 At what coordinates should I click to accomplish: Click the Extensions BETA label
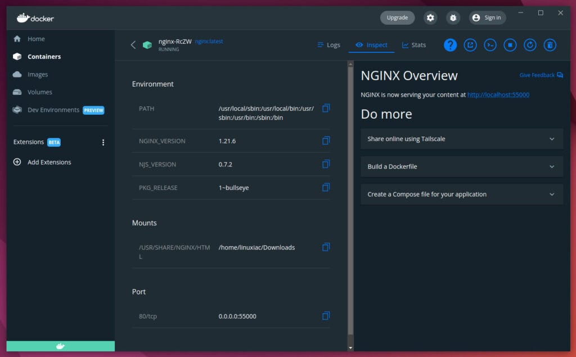tap(37, 142)
